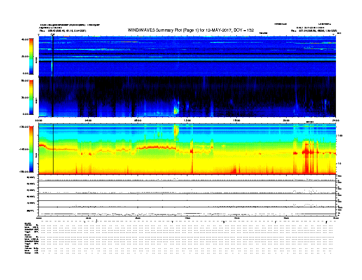362x280 pixels.
Task: Click the -145.00 label on TNR scale
Action: (24, 149)
